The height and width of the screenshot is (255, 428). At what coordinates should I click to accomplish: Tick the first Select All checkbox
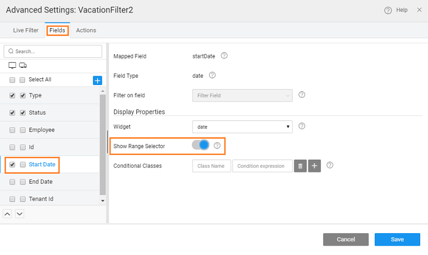click(x=12, y=80)
